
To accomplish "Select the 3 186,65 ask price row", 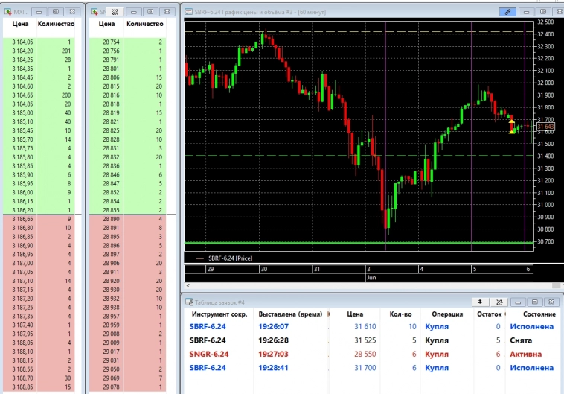I will pos(44,220).
